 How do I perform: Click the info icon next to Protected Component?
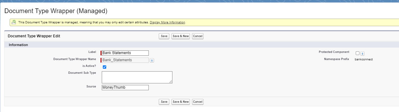pos(363,54)
